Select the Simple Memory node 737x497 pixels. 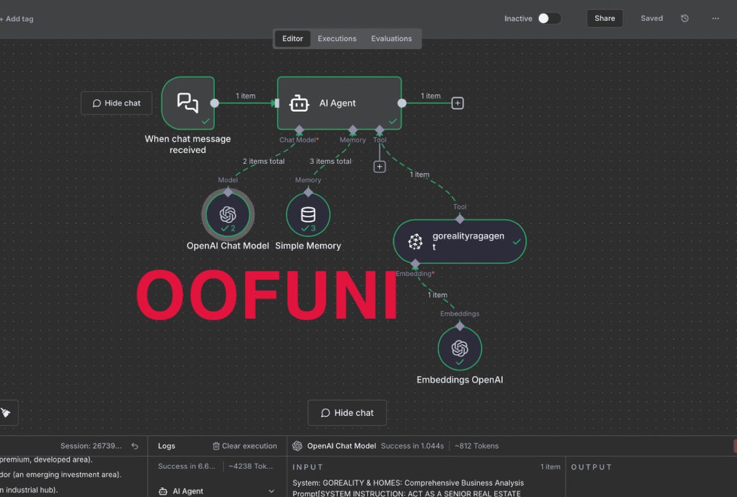click(x=308, y=214)
